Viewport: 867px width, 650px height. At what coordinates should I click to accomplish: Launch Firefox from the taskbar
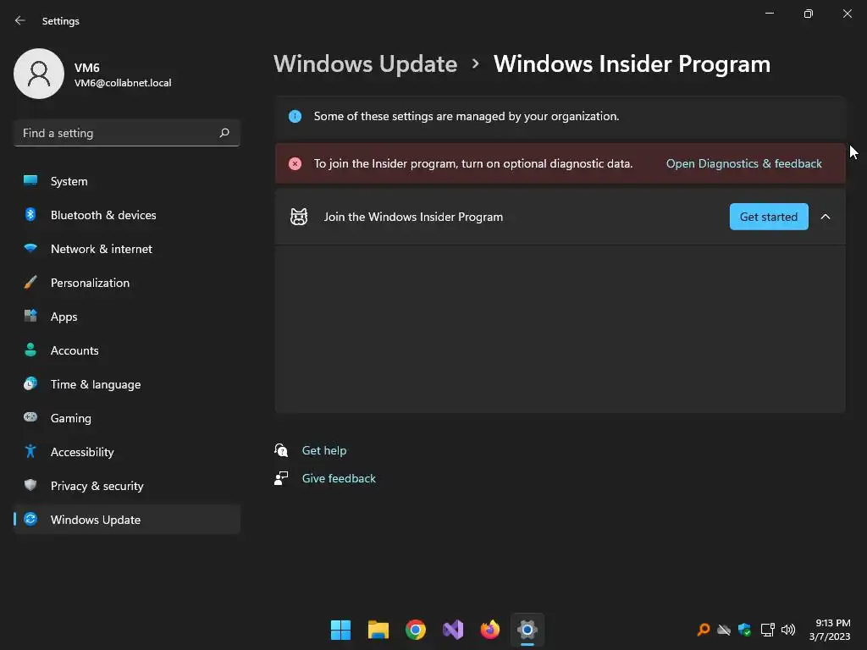(x=490, y=630)
